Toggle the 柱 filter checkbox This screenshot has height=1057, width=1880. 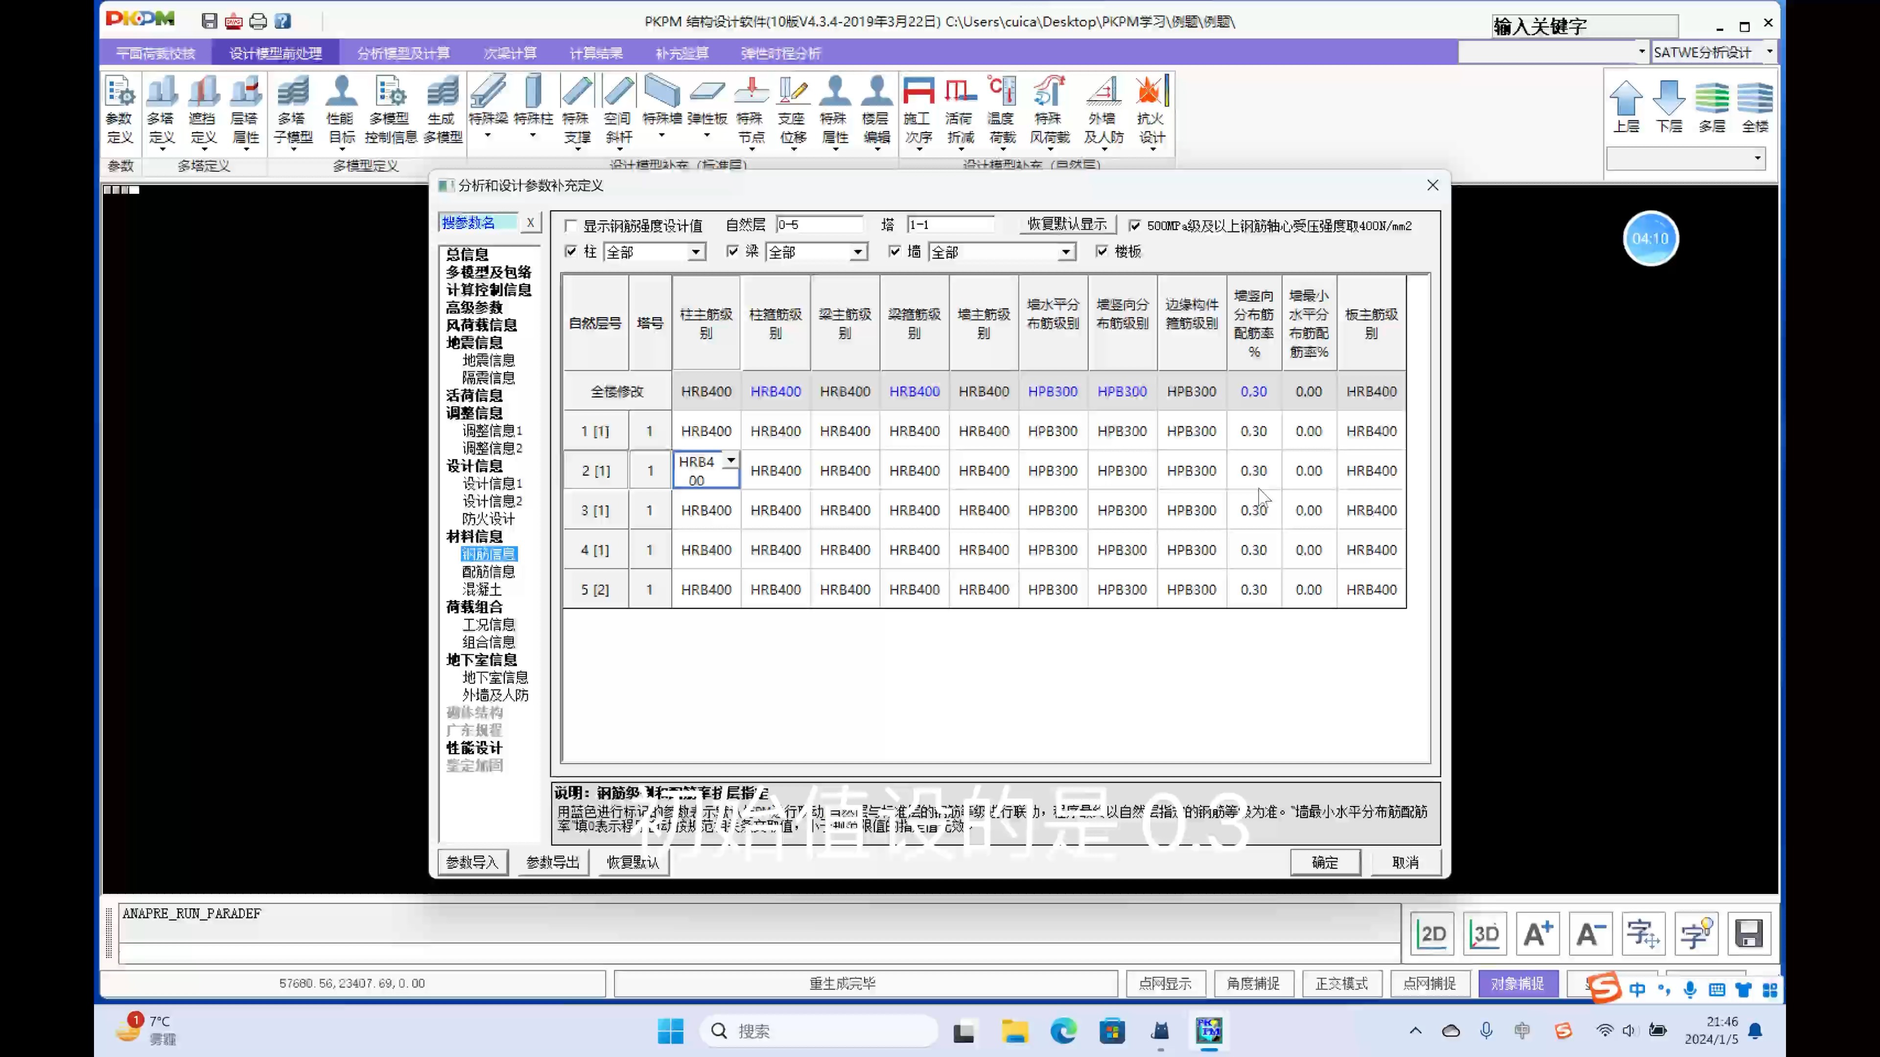tap(571, 252)
